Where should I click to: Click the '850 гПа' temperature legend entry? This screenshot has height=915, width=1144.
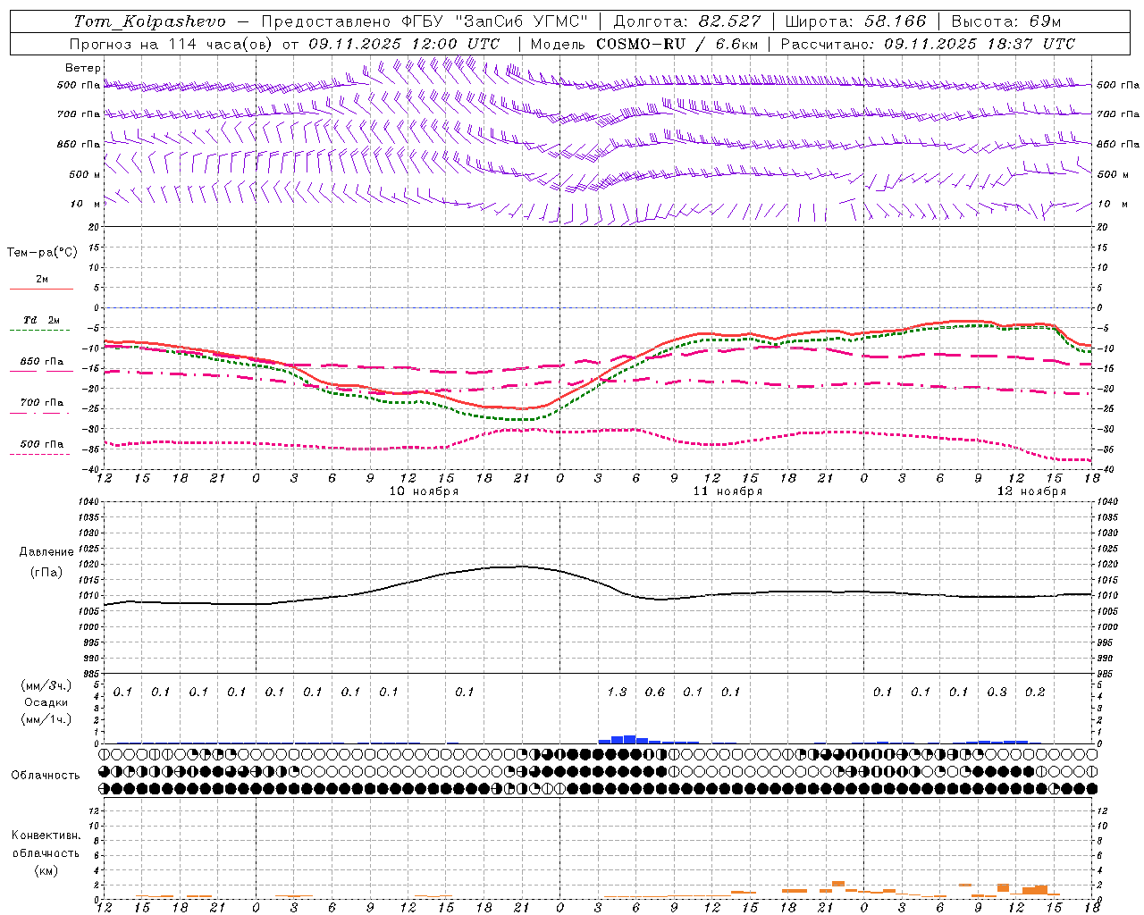click(x=41, y=362)
